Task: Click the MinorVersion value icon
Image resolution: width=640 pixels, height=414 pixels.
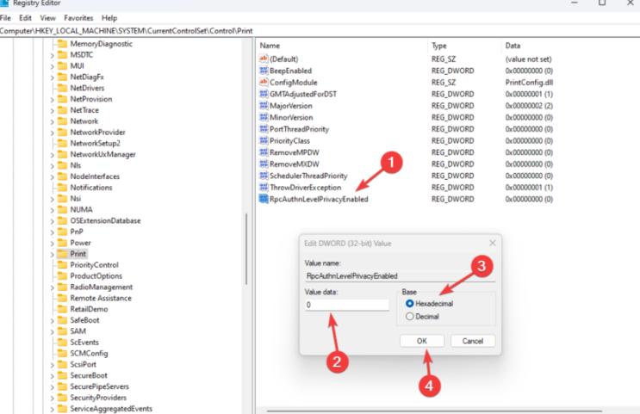Action: click(x=264, y=117)
